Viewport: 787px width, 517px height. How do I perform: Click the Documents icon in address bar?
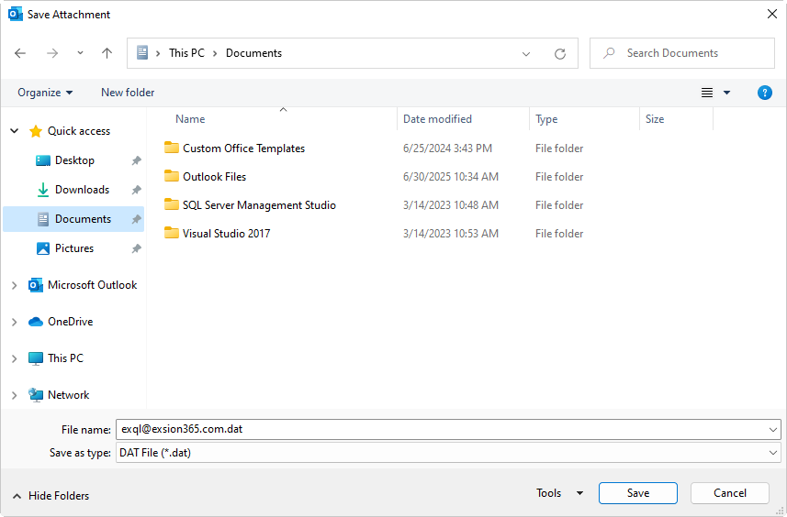142,52
